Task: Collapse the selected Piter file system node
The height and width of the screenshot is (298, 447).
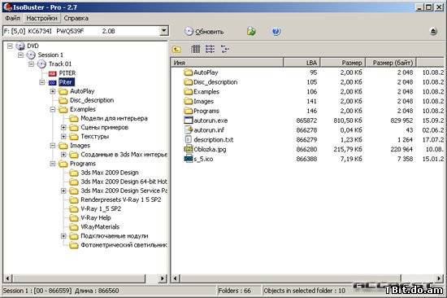Action: (x=42, y=82)
